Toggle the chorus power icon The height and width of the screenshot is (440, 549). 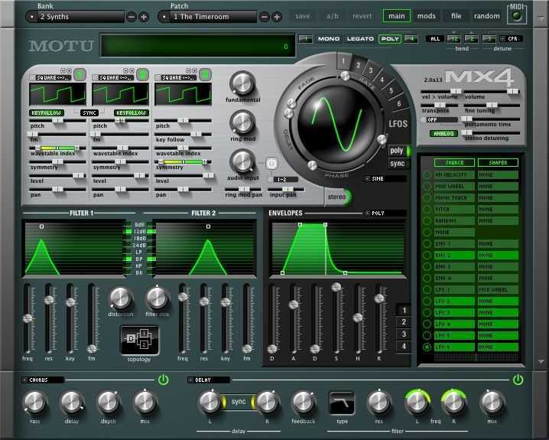(163, 379)
